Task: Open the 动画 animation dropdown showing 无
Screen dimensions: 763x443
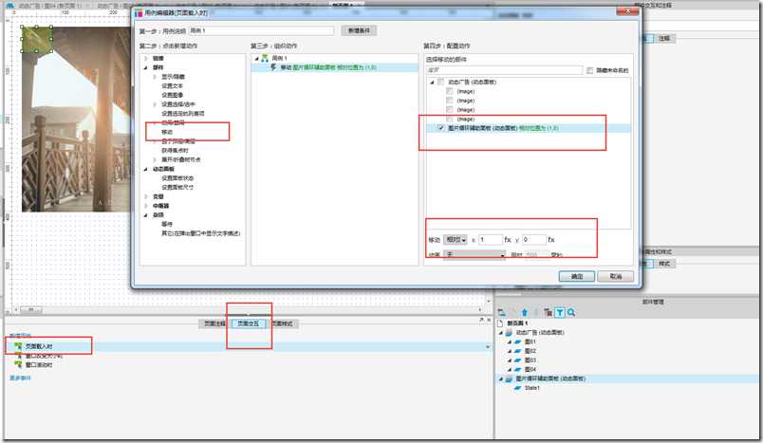Action: click(x=475, y=255)
